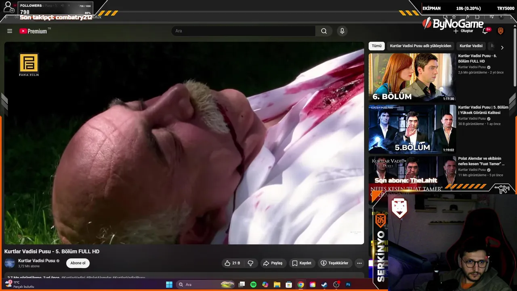Launch Spotify from the taskbar
This screenshot has width=517, height=291.
point(253,285)
